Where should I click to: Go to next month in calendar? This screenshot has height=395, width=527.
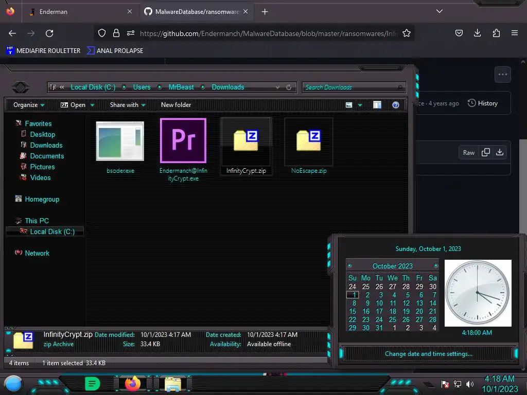(x=435, y=266)
